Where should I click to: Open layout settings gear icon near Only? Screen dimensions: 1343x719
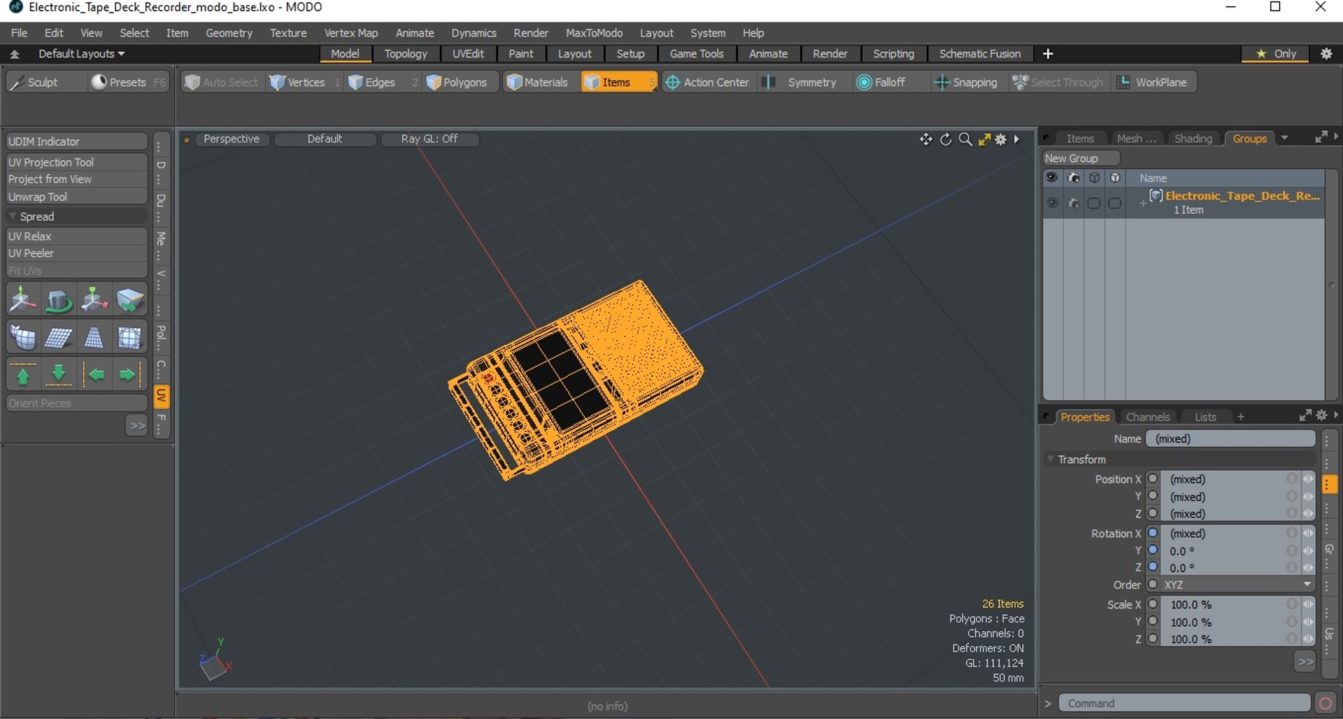(1326, 54)
